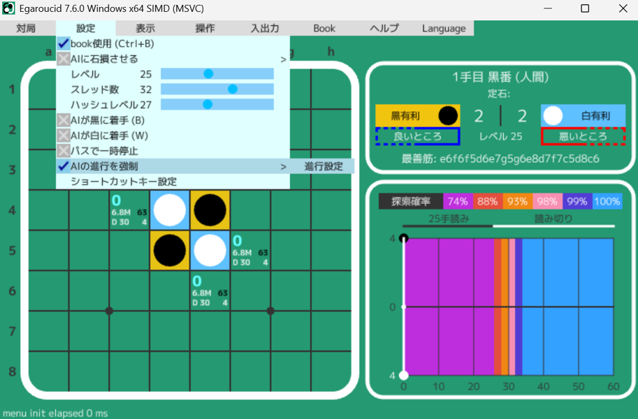Click the white disc icon in 白有利 label

(553, 116)
